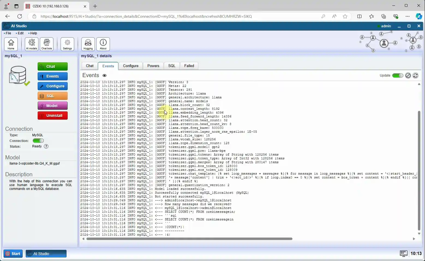Click the red Uninstall button
Viewport: 425px width, 261px height.
click(53, 115)
